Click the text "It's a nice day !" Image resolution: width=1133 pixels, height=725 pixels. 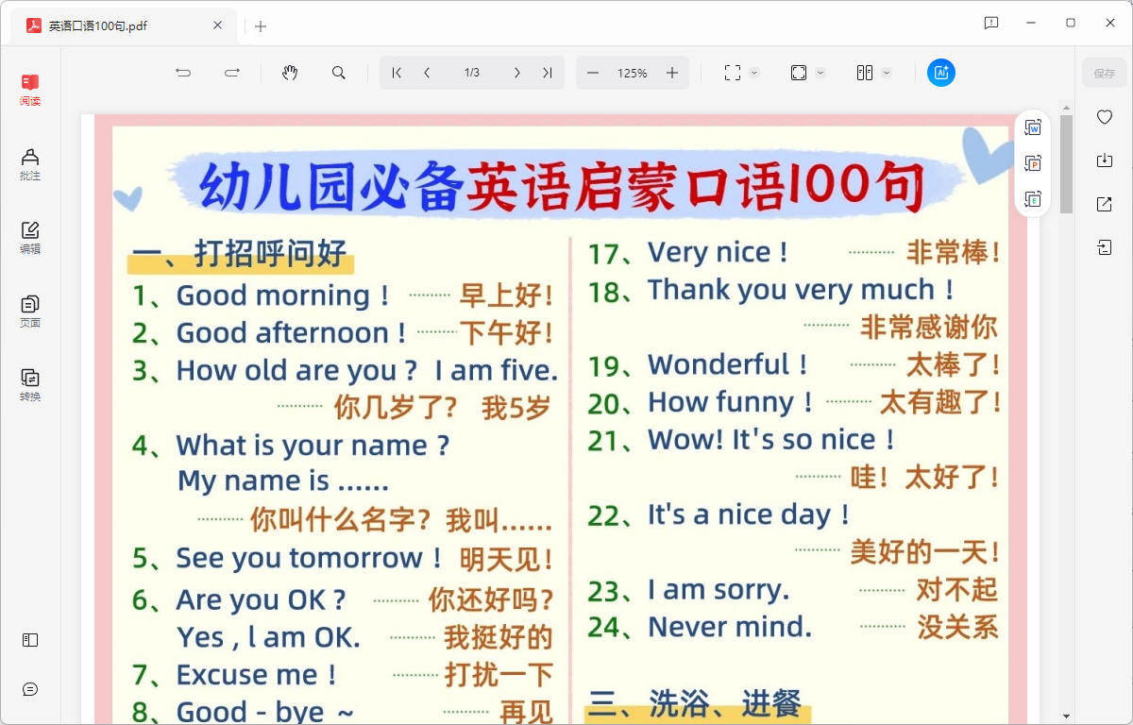[749, 514]
